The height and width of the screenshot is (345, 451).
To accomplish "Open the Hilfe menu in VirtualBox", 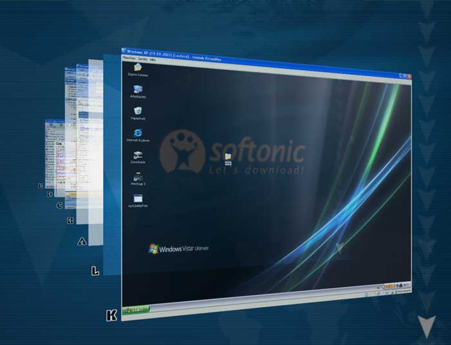I will pyautogui.click(x=153, y=60).
